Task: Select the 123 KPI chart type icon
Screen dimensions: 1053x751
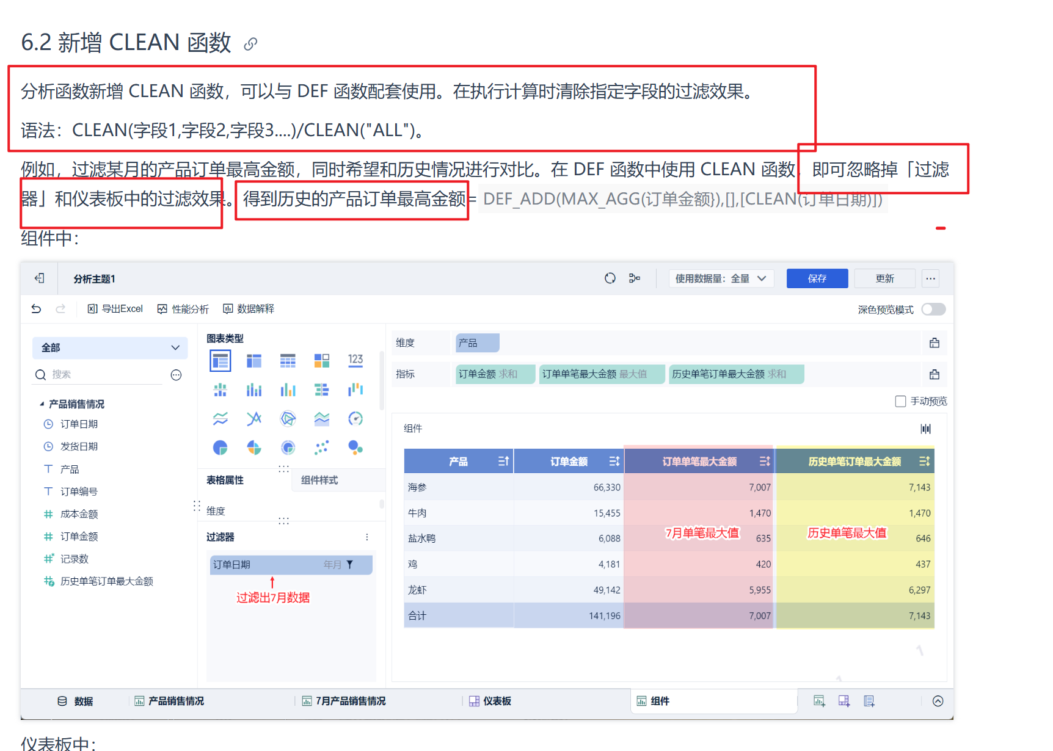Action: click(x=355, y=361)
